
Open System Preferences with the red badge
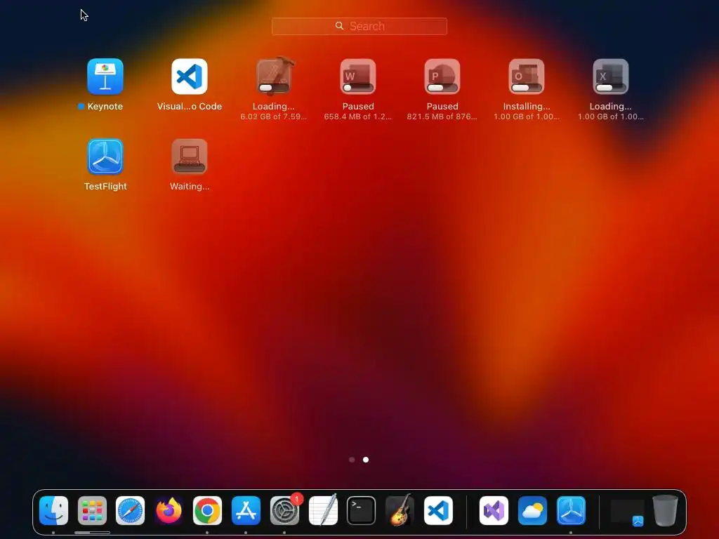[x=284, y=511]
